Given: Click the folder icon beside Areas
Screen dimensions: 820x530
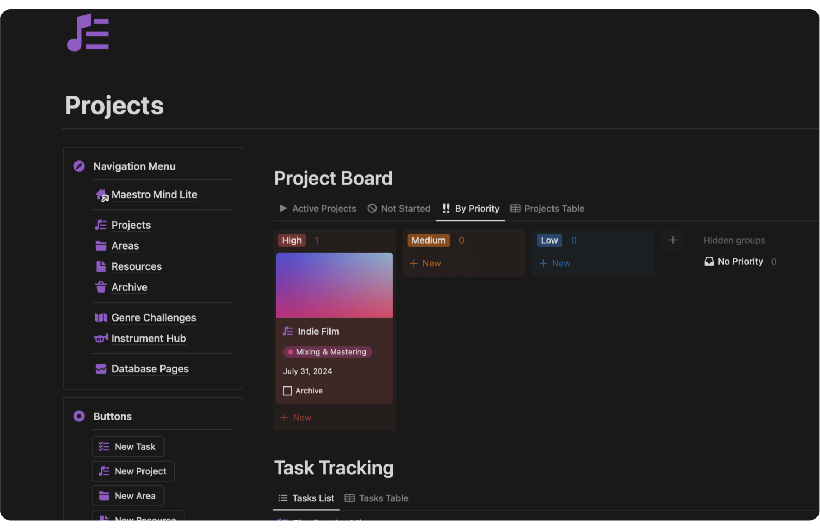Looking at the screenshot, I should coord(101,246).
